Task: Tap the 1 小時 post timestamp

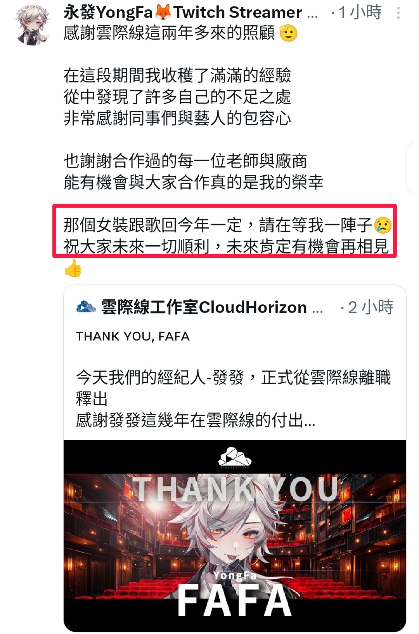Action: point(360,13)
